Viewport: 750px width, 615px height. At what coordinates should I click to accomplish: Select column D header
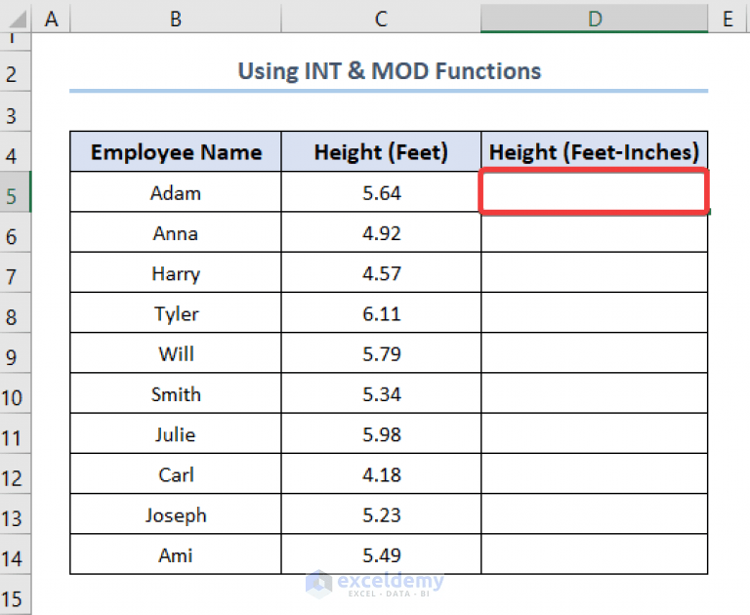[594, 20]
